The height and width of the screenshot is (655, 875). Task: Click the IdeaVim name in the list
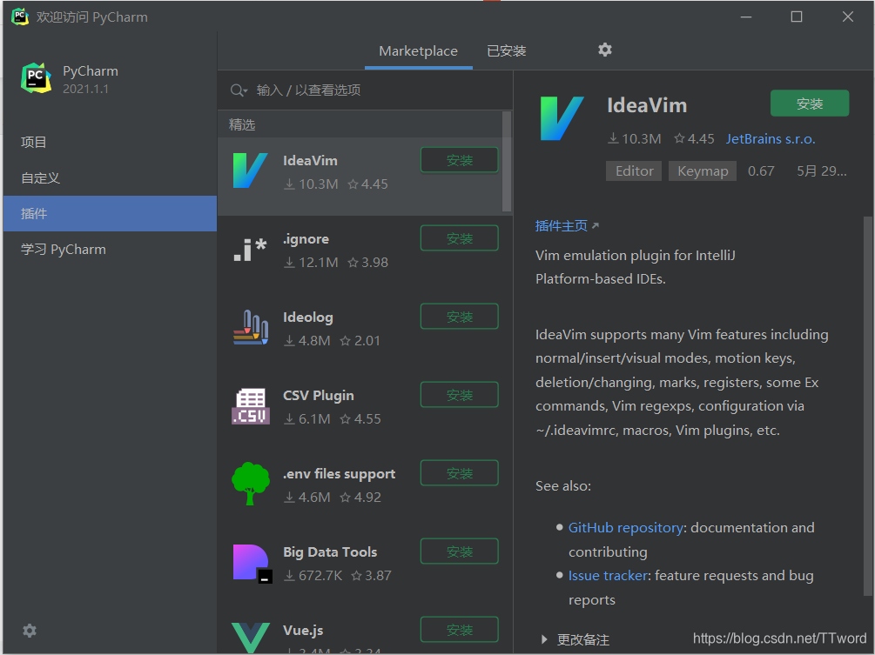[310, 161]
